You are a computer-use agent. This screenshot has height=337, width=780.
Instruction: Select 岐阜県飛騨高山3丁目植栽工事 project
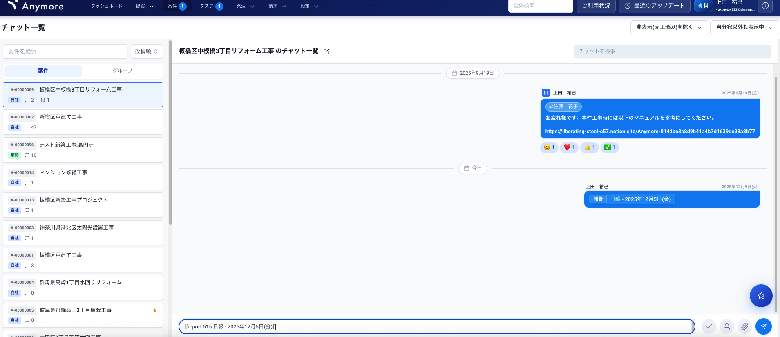tap(83, 315)
